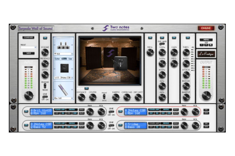235x156 pixels.
Task: Toggle the Compressor ON button
Action: pos(188,38)
